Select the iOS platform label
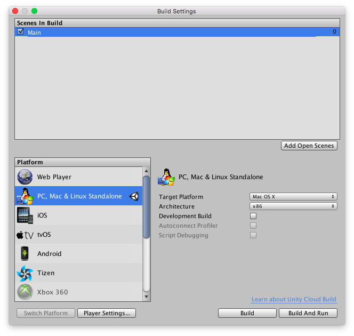 click(x=42, y=215)
